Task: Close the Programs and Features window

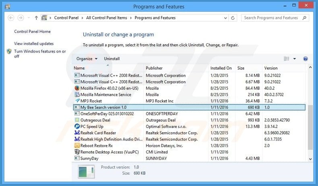Action: pos(306,5)
